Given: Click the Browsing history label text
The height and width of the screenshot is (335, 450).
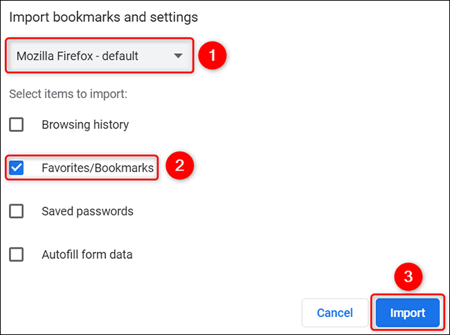Looking at the screenshot, I should tap(85, 125).
